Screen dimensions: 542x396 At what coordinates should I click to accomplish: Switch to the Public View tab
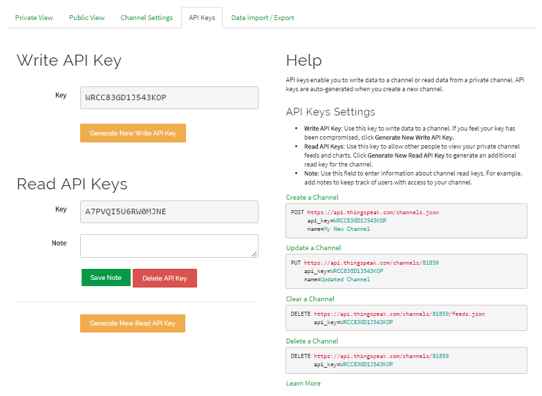(x=87, y=18)
